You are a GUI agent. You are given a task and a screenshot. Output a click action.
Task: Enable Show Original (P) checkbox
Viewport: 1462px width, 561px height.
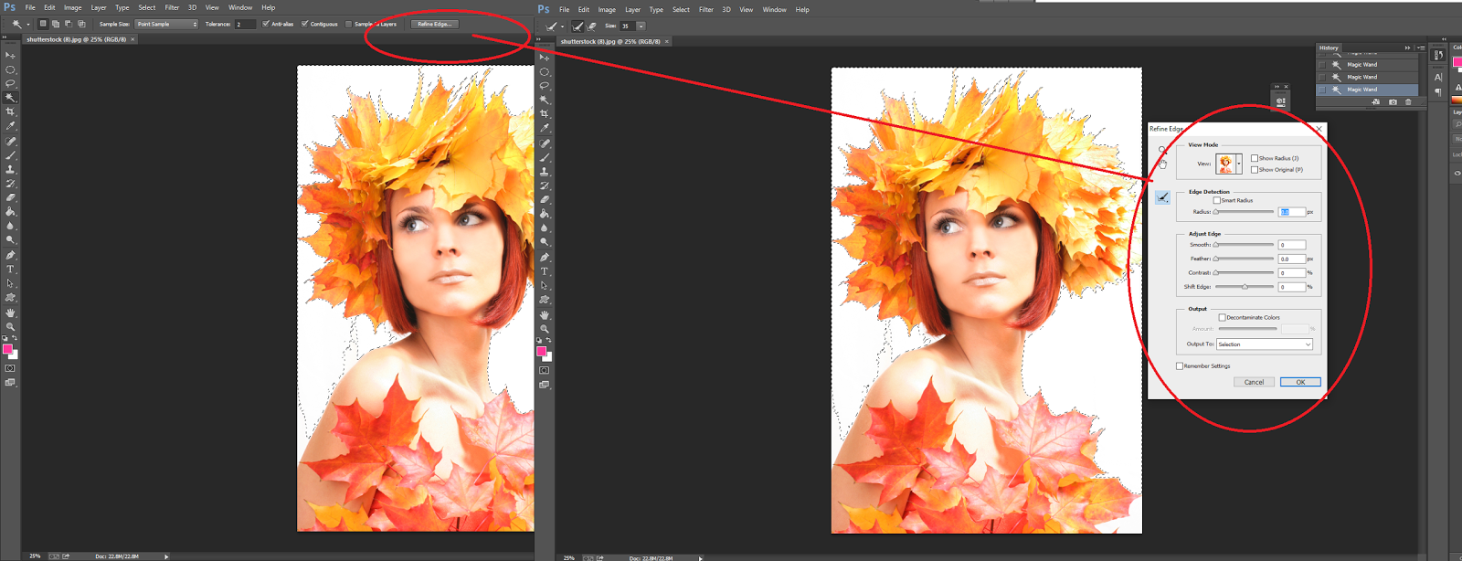(x=1255, y=169)
